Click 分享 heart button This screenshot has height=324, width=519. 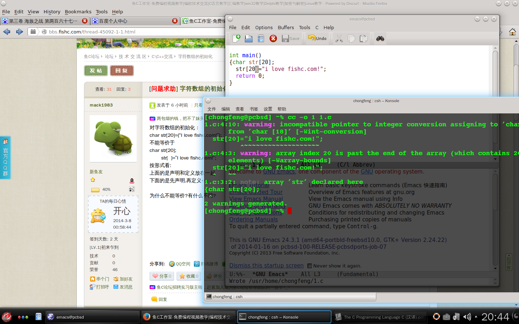click(x=162, y=276)
